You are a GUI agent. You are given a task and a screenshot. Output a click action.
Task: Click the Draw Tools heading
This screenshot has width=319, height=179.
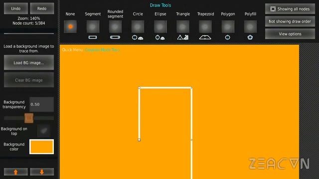(x=160, y=5)
